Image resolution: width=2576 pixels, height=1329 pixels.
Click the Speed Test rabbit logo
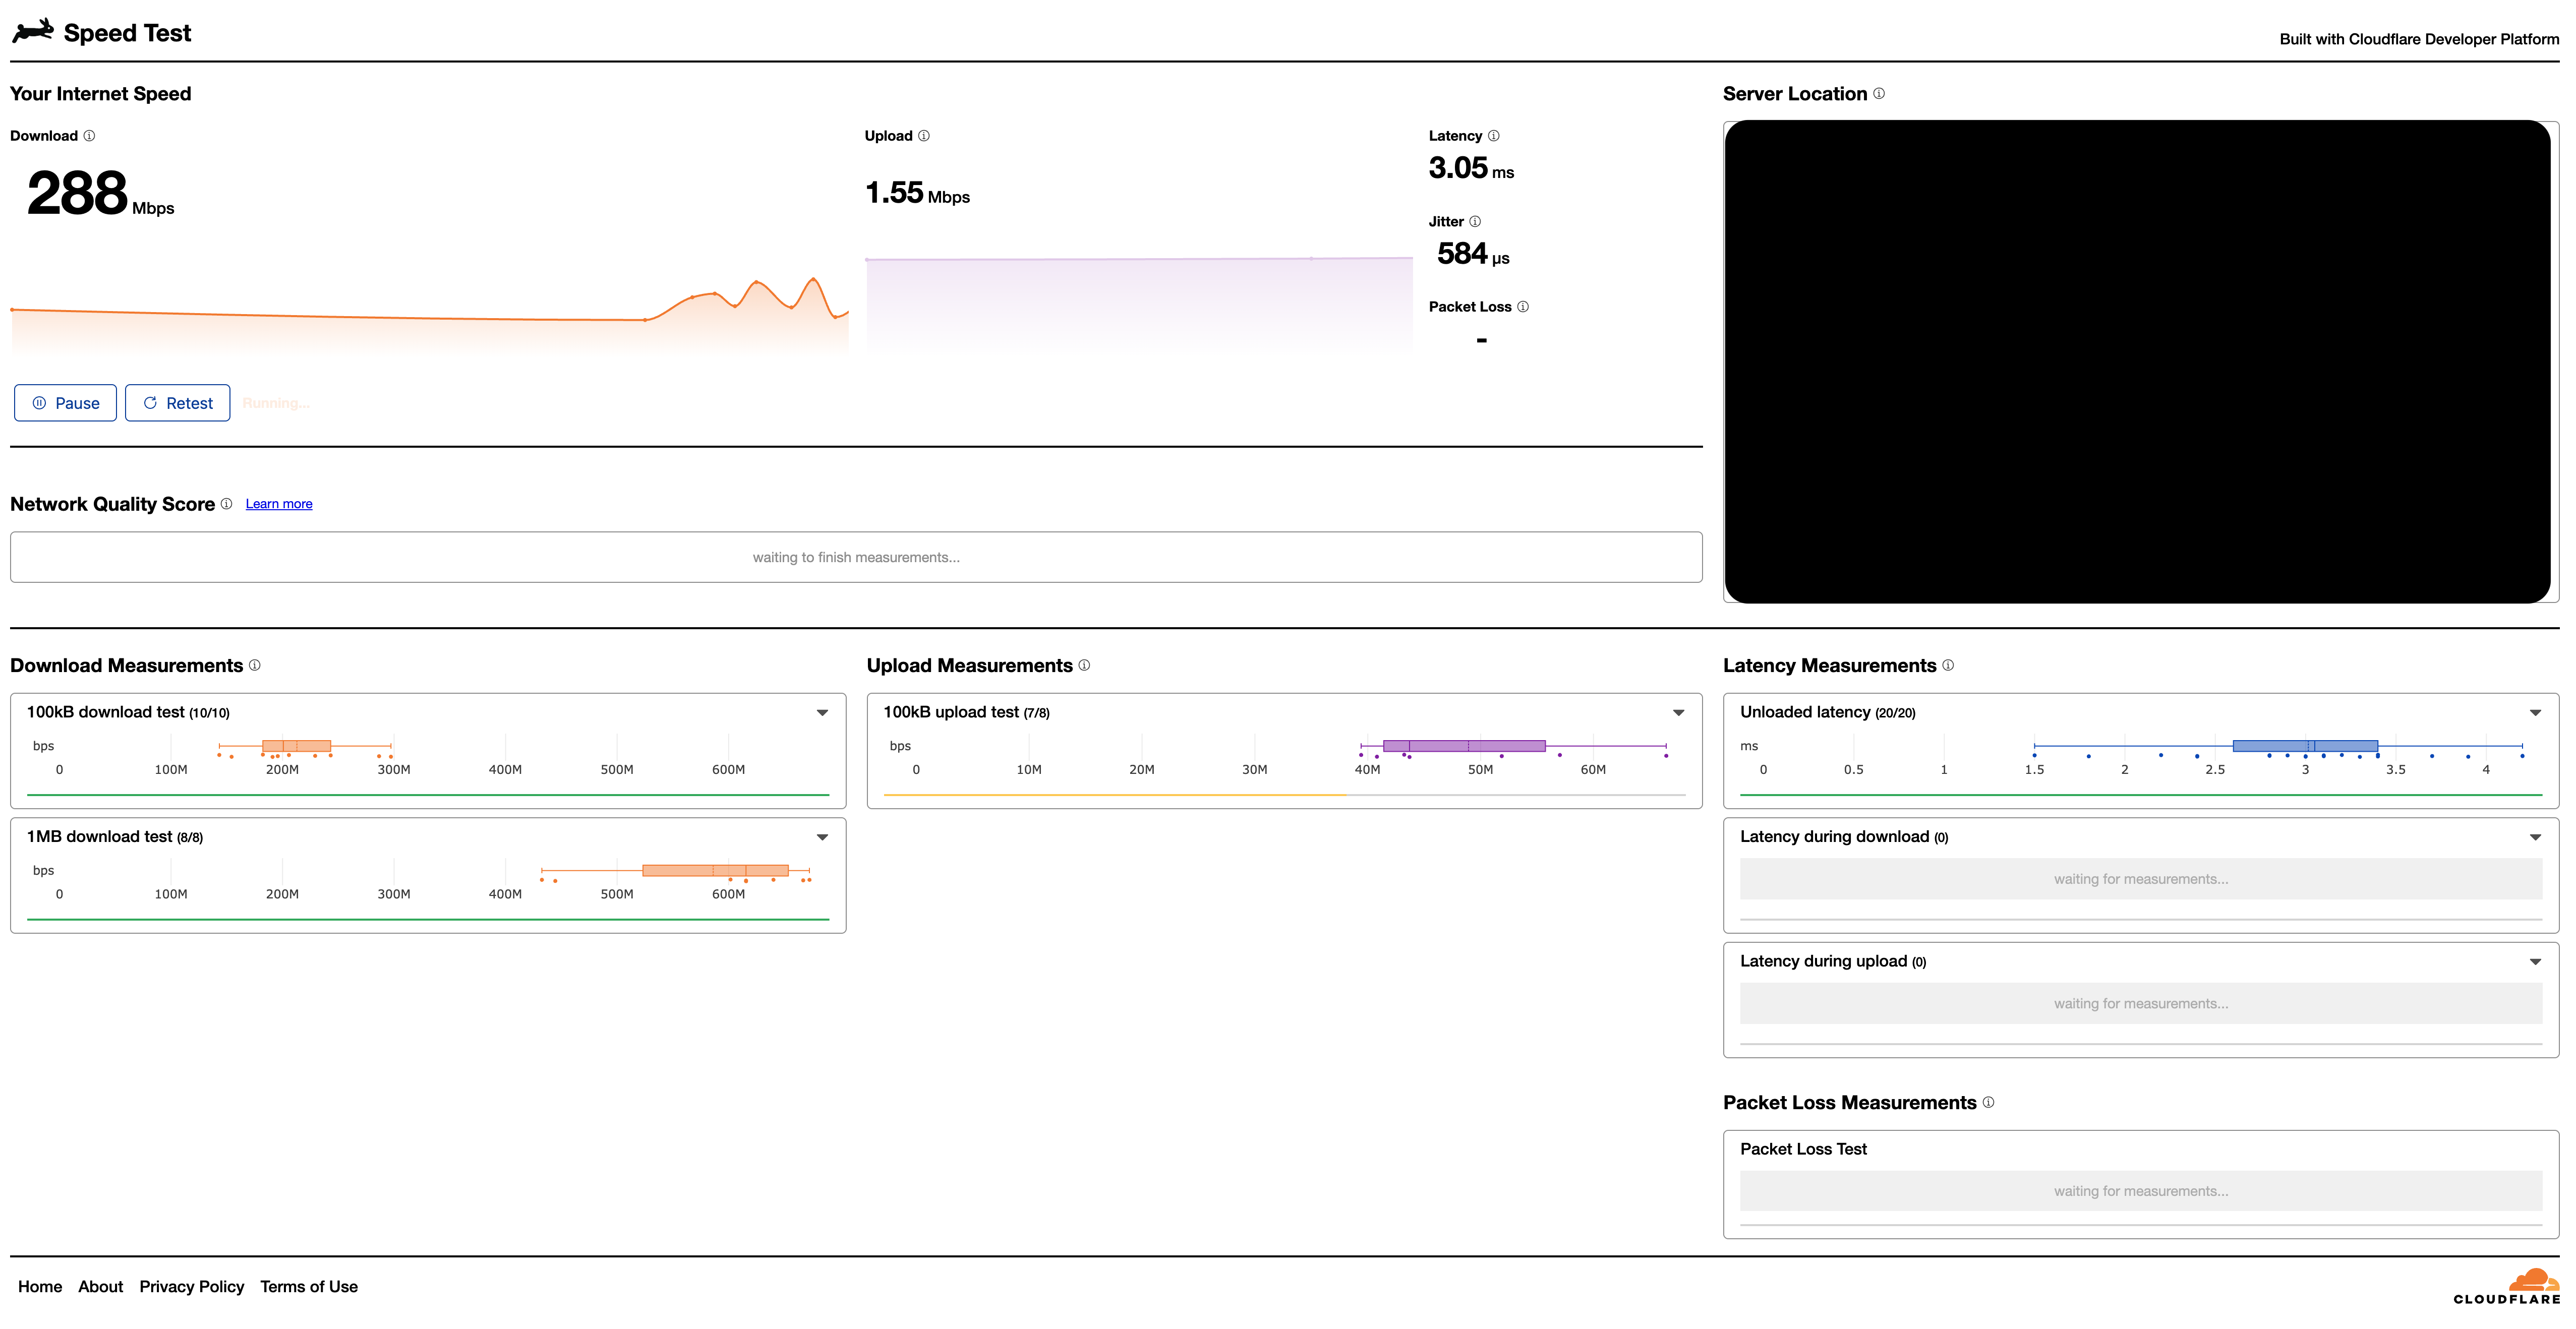(33, 31)
